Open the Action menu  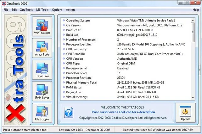[70, 10]
